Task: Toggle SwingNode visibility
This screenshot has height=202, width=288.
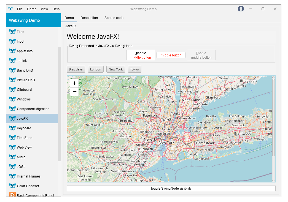Action: tap(171, 189)
